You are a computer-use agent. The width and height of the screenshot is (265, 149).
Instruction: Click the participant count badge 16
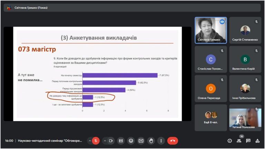pos(242,136)
